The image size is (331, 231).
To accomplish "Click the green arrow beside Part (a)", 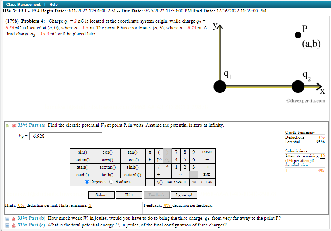I will [x=7, y=125].
